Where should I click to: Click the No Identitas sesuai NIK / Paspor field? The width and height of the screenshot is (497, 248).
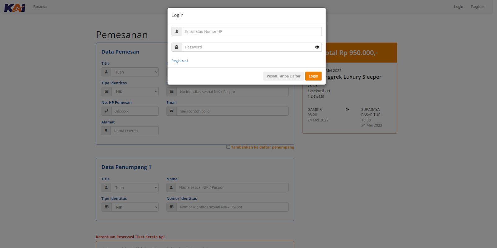[232, 92]
